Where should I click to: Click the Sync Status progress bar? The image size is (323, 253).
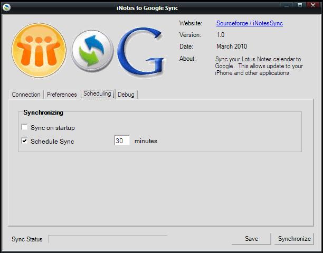coord(108,239)
